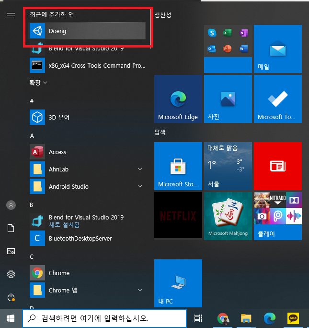Image resolution: width=309 pixels, height=328 pixels.
Task: Open Outlook in the Office tile group
Action: (212, 49)
